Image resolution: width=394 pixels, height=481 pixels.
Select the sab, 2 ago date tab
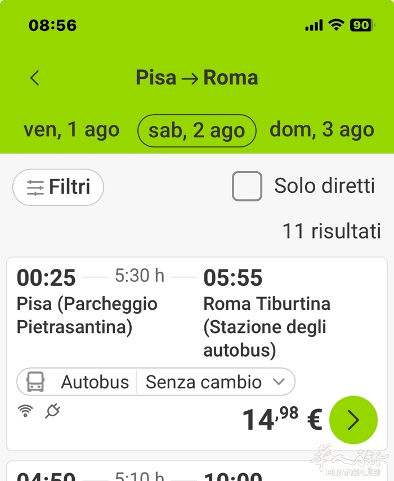click(x=196, y=131)
